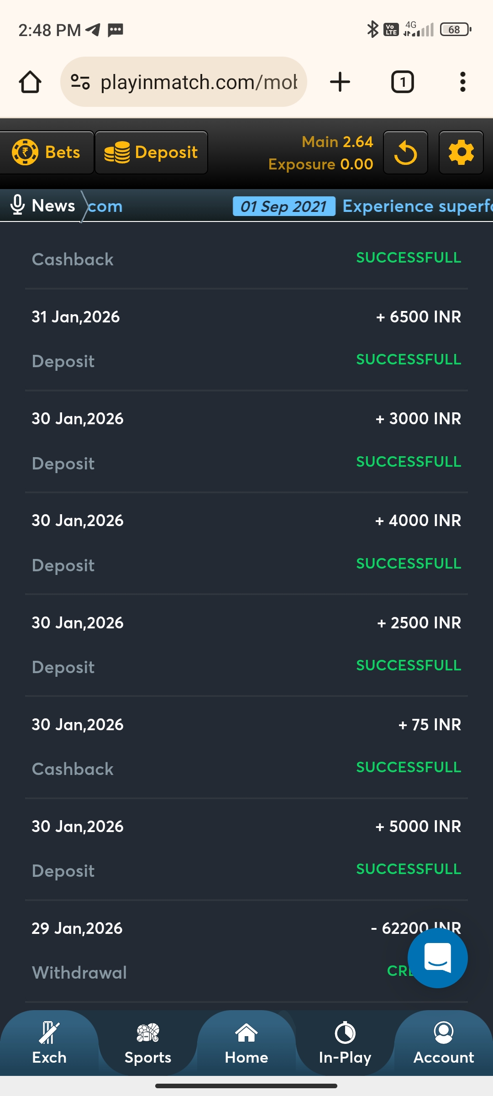Screen dimensions: 493x1096
Task: Select the 31 Jan 6500 INR deposit
Action: click(x=246, y=339)
